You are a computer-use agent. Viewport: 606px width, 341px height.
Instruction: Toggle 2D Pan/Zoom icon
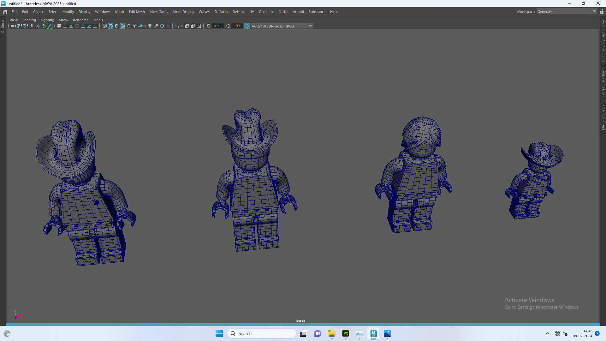click(43, 26)
